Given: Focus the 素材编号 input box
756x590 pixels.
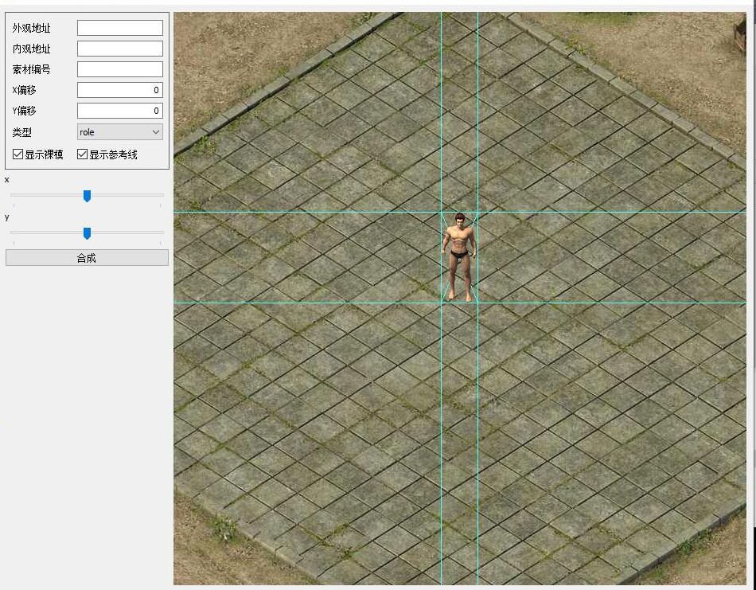Looking at the screenshot, I should [x=119, y=69].
